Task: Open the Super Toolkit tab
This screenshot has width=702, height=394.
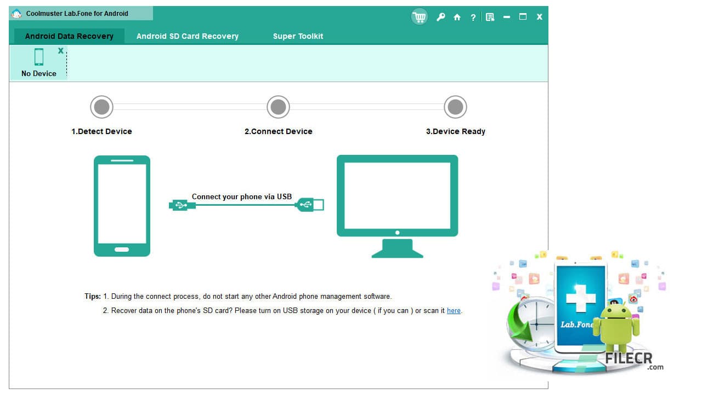Action: click(298, 36)
